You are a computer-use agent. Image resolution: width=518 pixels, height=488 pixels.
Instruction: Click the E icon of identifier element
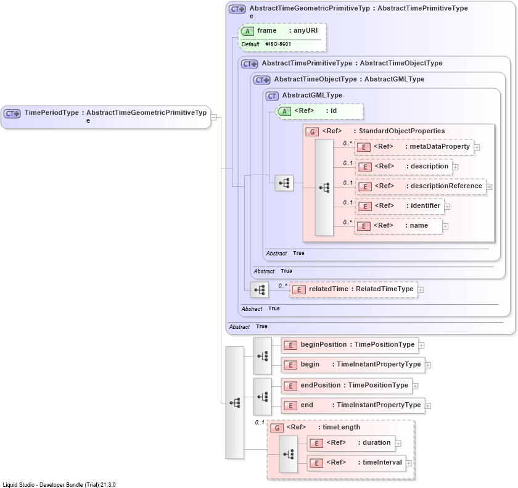365,207
